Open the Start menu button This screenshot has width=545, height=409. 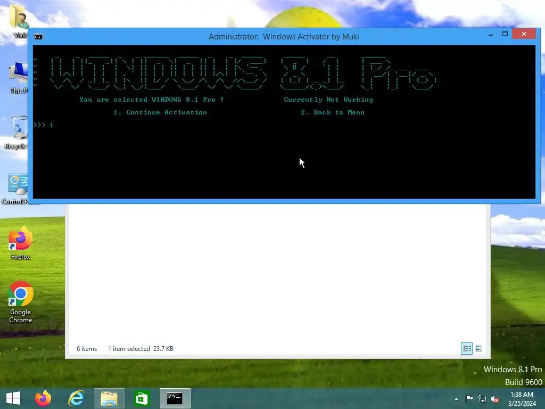pyautogui.click(x=13, y=398)
